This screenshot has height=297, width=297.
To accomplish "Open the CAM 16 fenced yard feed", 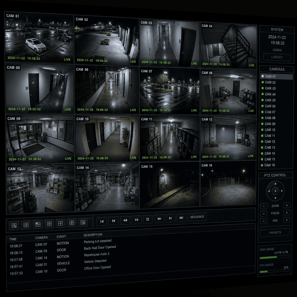I will pyautogui.click(x=228, y=184).
